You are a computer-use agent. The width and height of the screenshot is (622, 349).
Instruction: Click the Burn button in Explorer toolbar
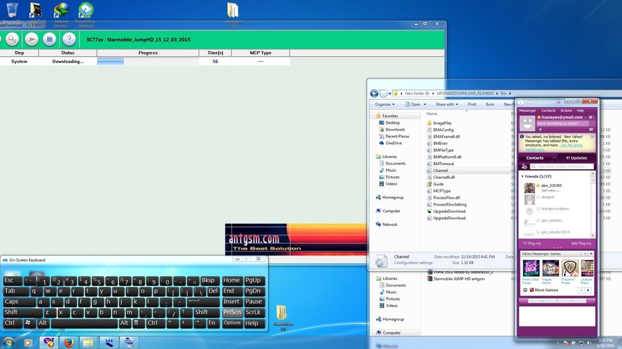tap(490, 104)
